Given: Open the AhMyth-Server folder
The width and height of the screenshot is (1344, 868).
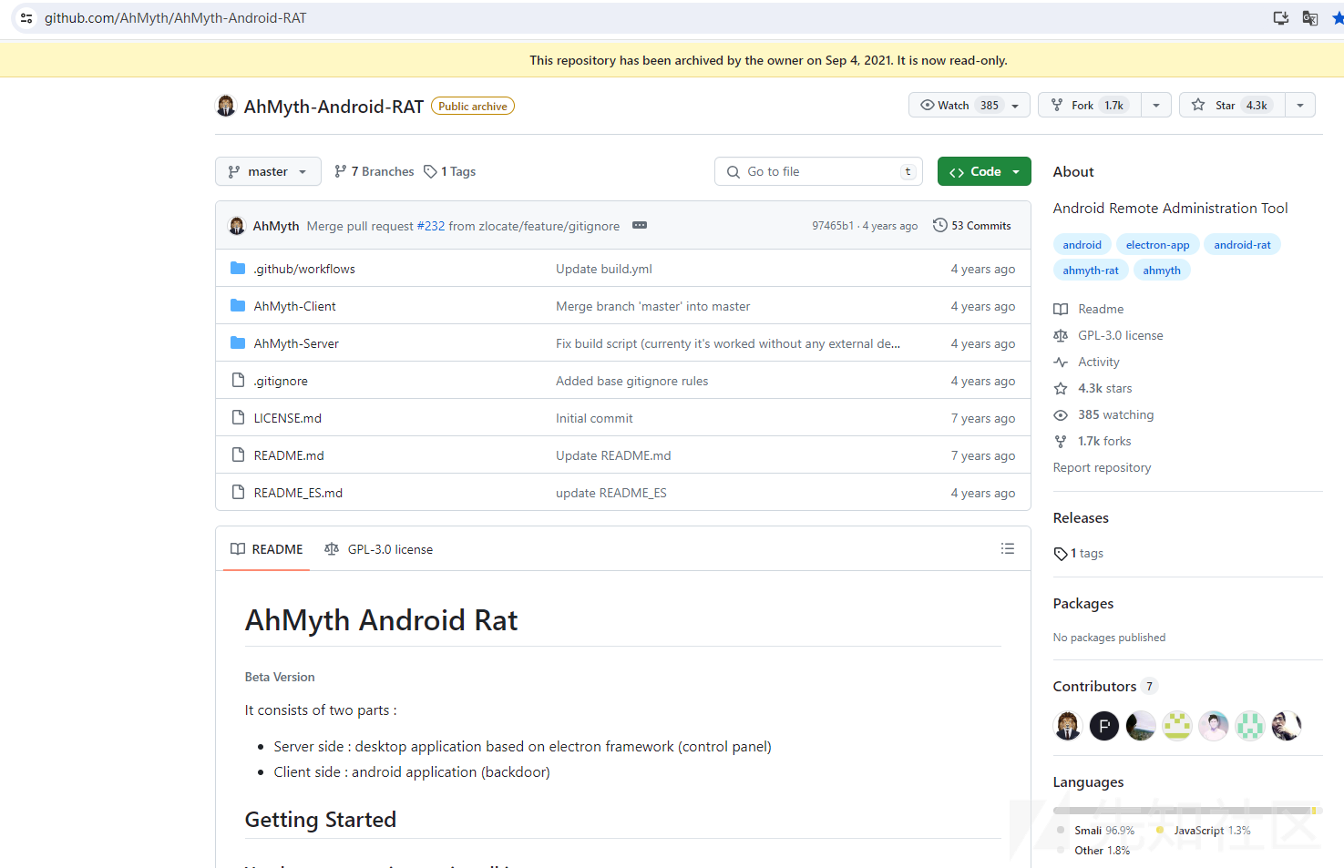Looking at the screenshot, I should 296,343.
